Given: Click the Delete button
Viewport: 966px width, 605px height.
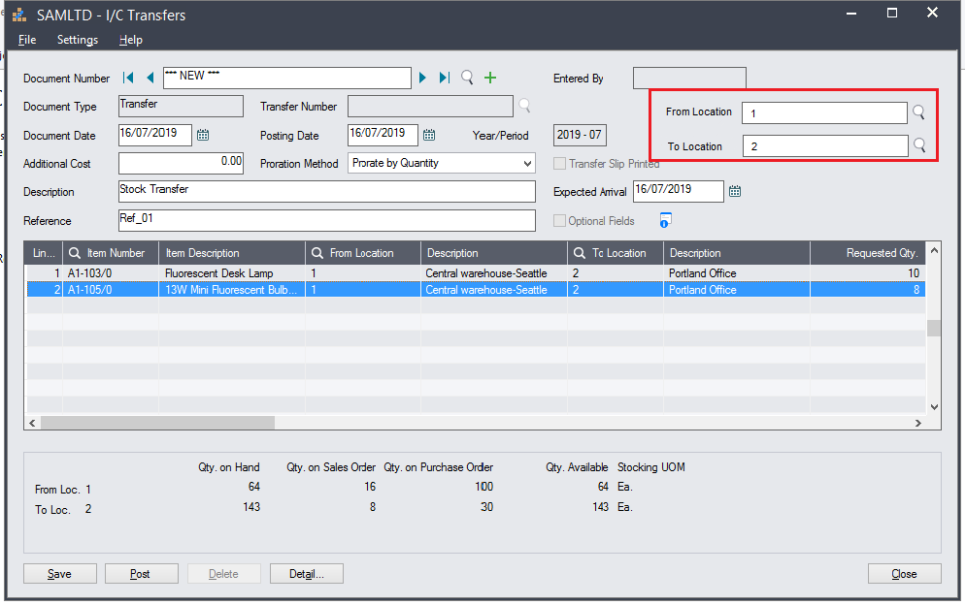Looking at the screenshot, I should [223, 574].
